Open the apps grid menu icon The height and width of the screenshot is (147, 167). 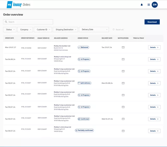149,5
